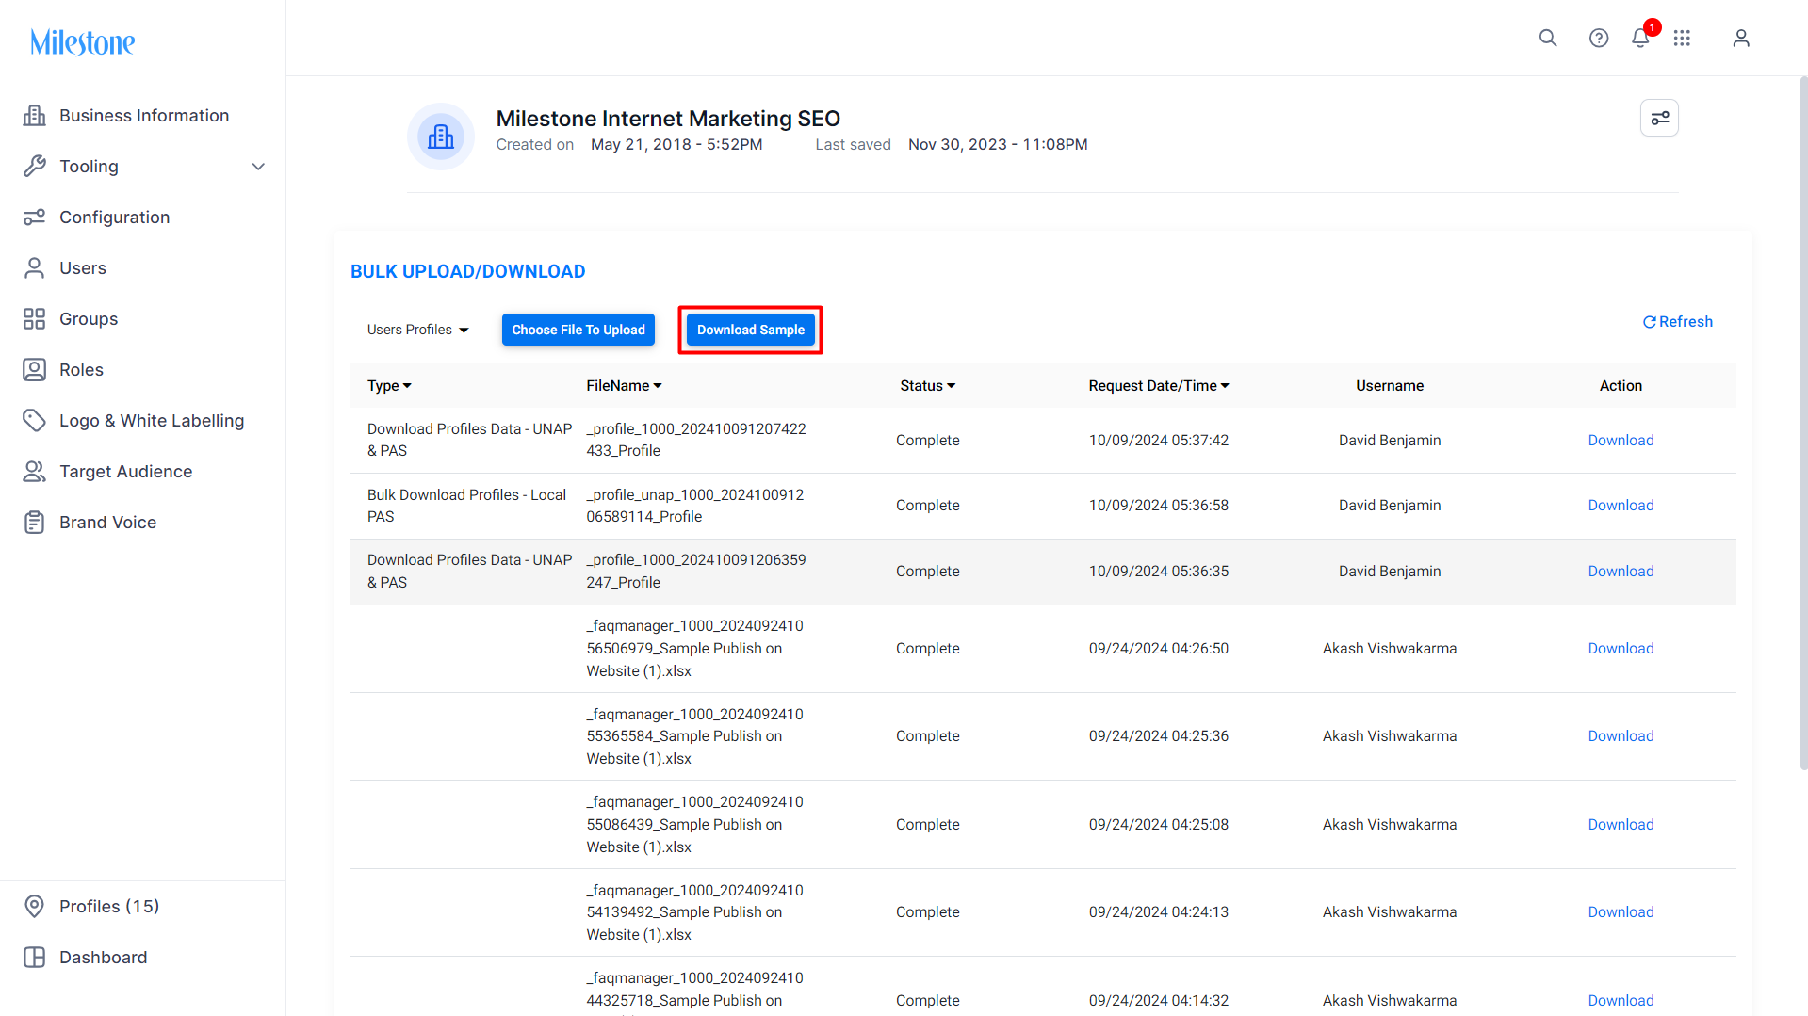The image size is (1808, 1016).
Task: Click the BULK UPLOAD/DOWNLOAD heading
Action: [468, 271]
